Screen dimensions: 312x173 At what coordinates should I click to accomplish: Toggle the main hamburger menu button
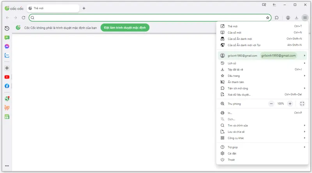pos(305,18)
